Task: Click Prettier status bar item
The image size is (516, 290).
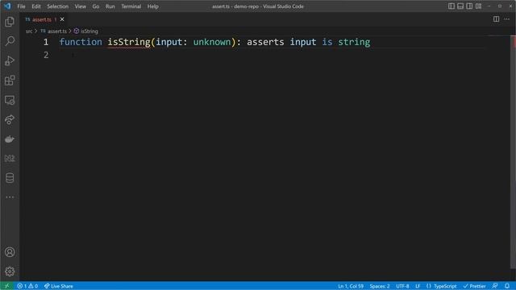Action: (474, 286)
